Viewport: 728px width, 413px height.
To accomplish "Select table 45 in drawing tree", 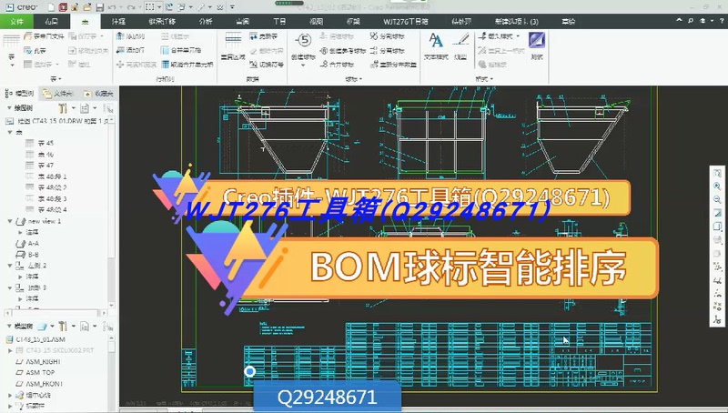I will click(39, 143).
